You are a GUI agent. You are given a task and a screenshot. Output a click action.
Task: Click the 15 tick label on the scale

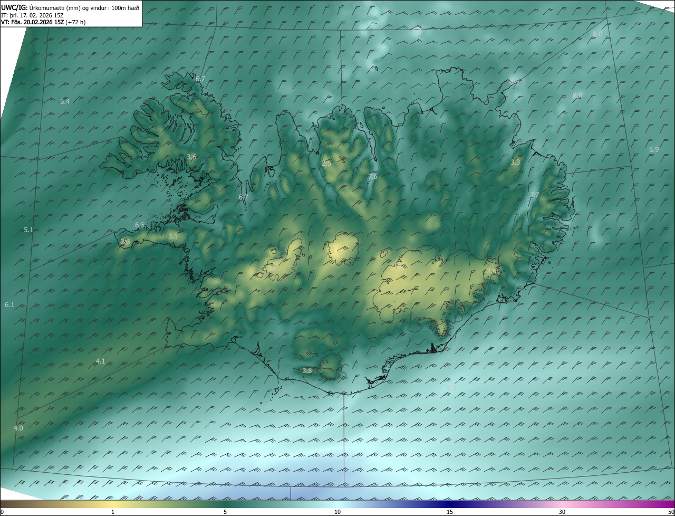click(x=450, y=512)
